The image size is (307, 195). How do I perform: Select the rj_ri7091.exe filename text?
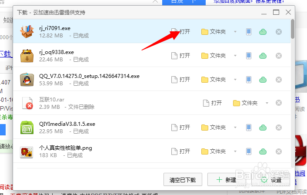[x=55, y=28]
